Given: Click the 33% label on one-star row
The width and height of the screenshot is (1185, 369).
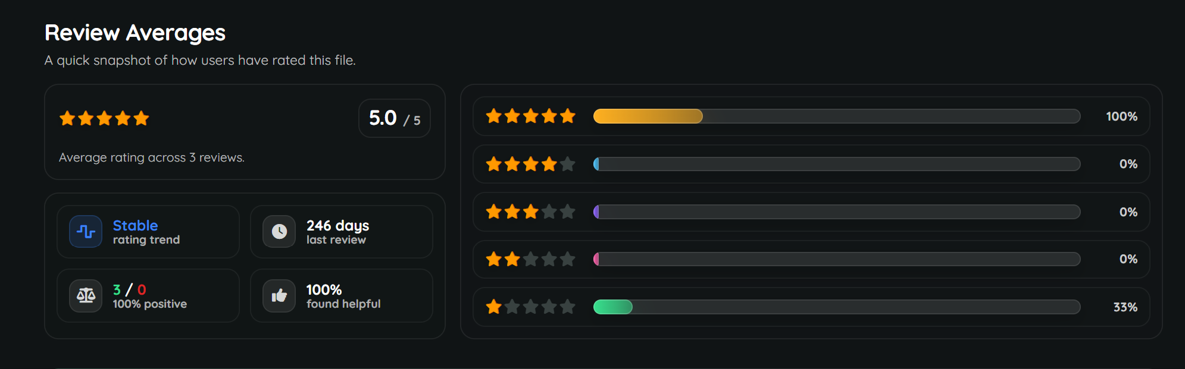Looking at the screenshot, I should 1125,307.
